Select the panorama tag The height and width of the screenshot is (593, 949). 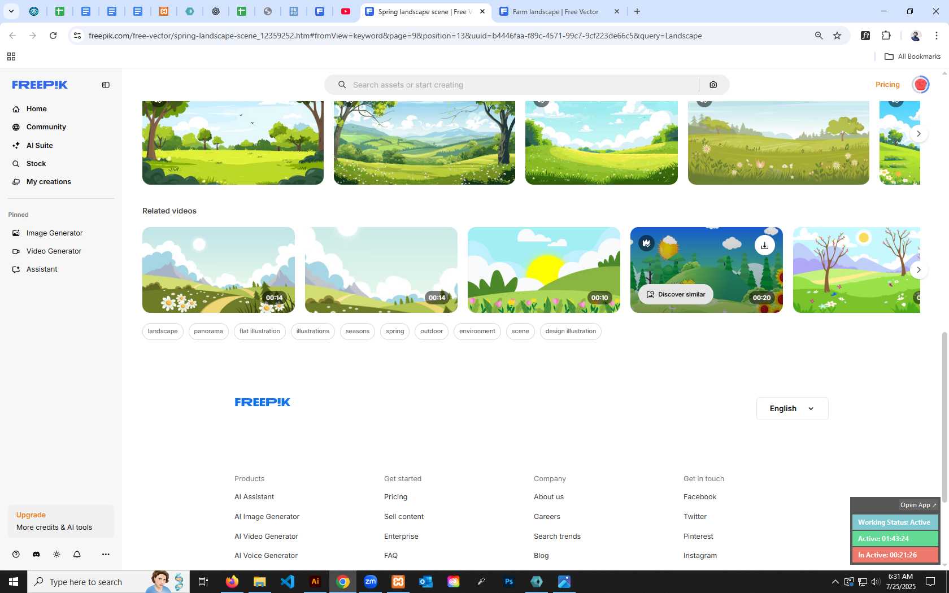208,332
